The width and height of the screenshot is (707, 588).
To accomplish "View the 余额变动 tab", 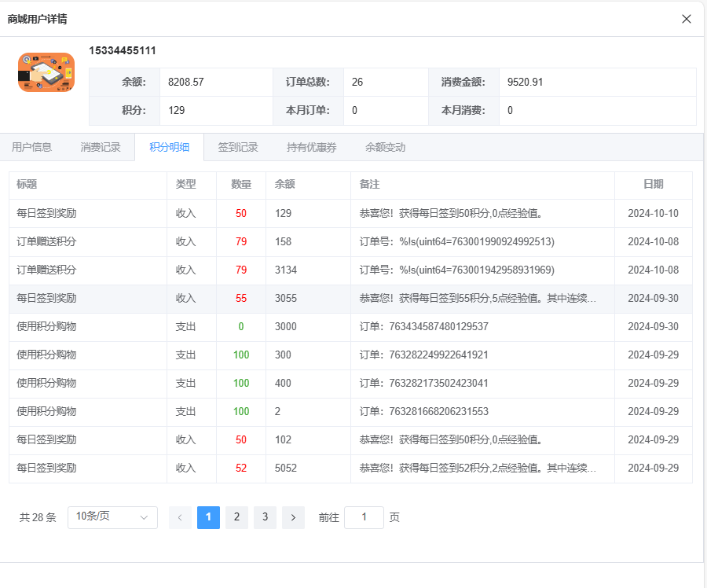I will coord(386,147).
